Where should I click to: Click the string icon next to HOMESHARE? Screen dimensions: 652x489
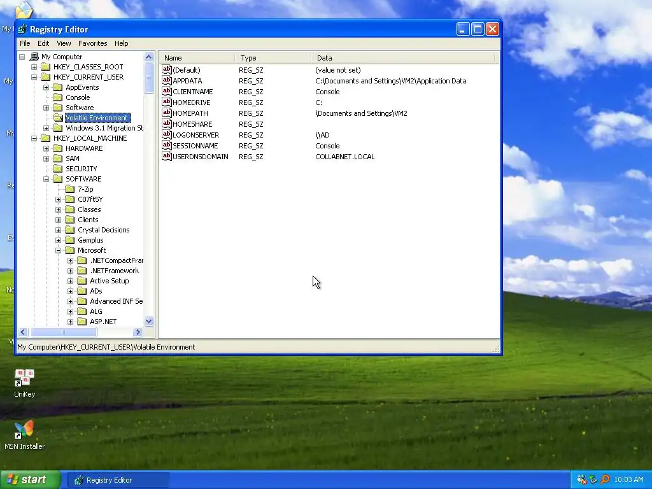pos(167,124)
